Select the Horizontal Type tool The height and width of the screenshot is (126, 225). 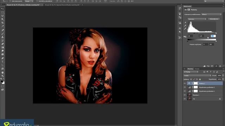coord(2,62)
